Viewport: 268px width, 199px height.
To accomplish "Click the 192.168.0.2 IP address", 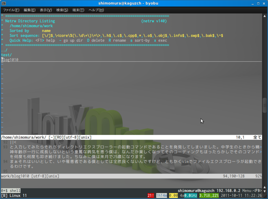I will [x=228, y=190].
